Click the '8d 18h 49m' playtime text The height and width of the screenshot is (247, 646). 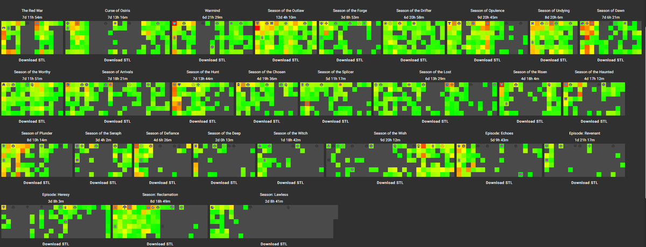[160, 201]
